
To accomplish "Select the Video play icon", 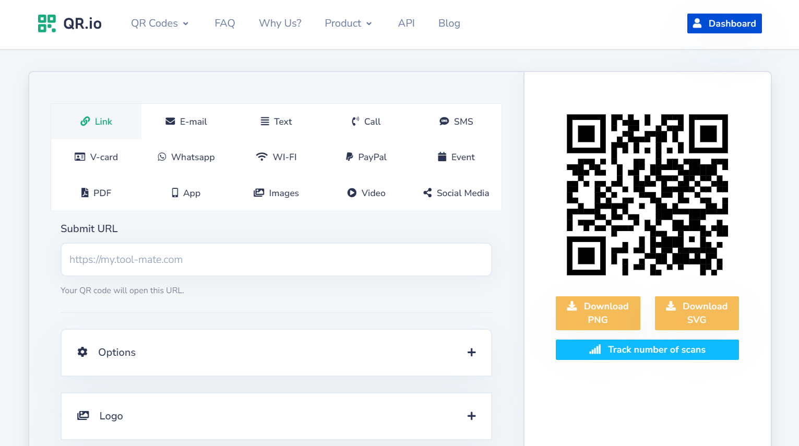I will [x=352, y=192].
